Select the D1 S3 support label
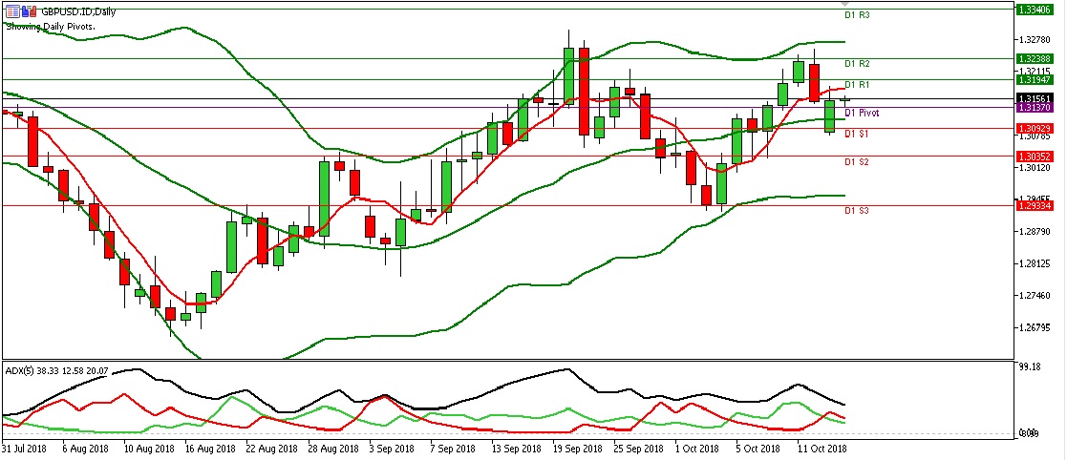 click(856, 210)
